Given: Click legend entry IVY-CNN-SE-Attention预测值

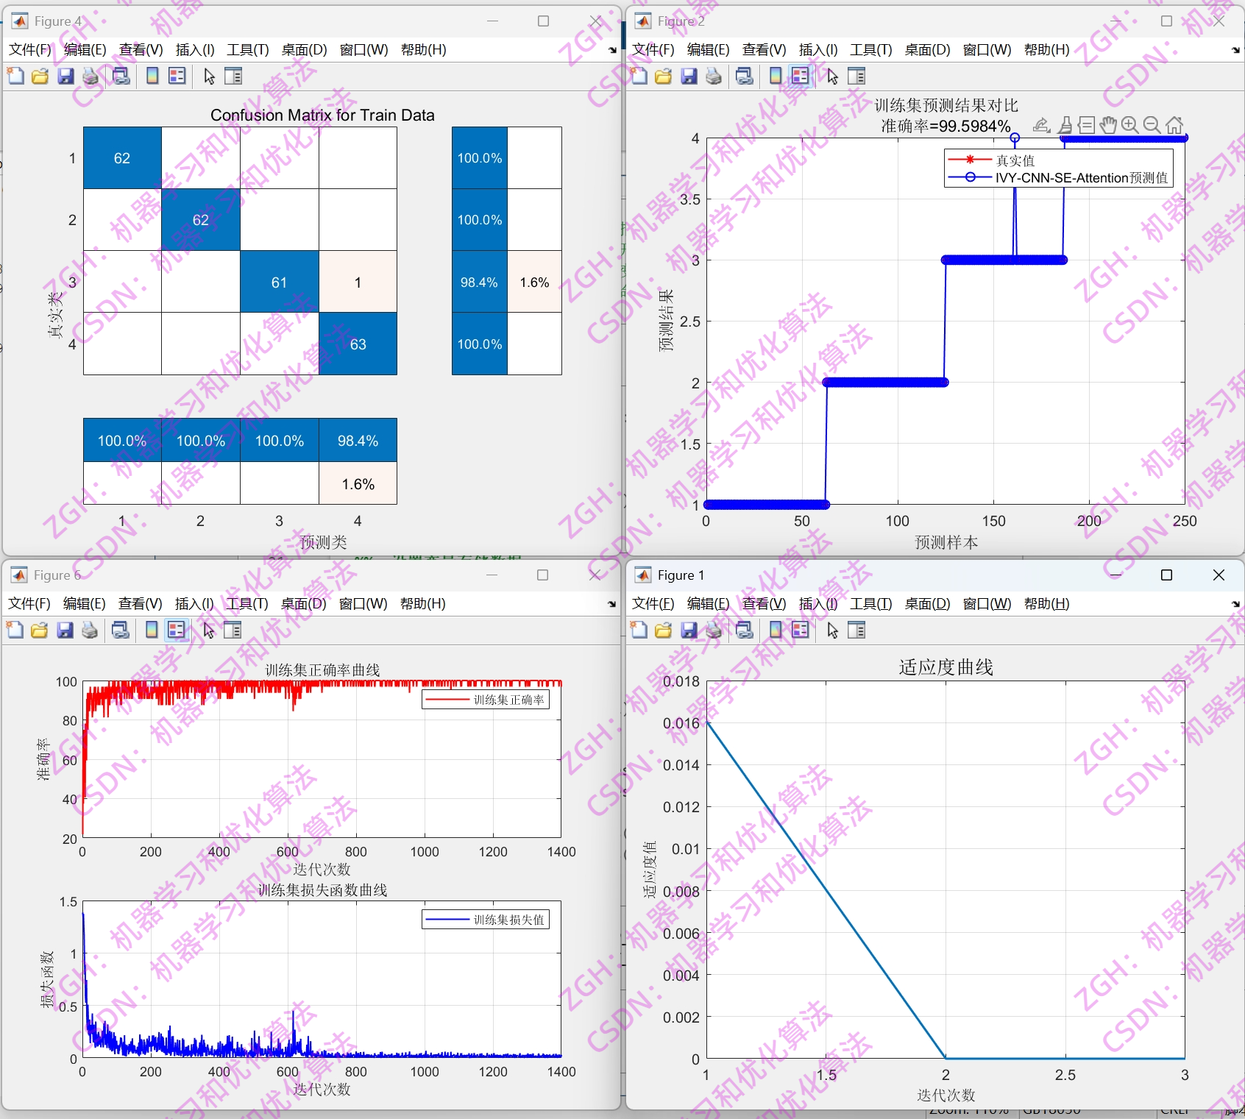Looking at the screenshot, I should 1082,177.
